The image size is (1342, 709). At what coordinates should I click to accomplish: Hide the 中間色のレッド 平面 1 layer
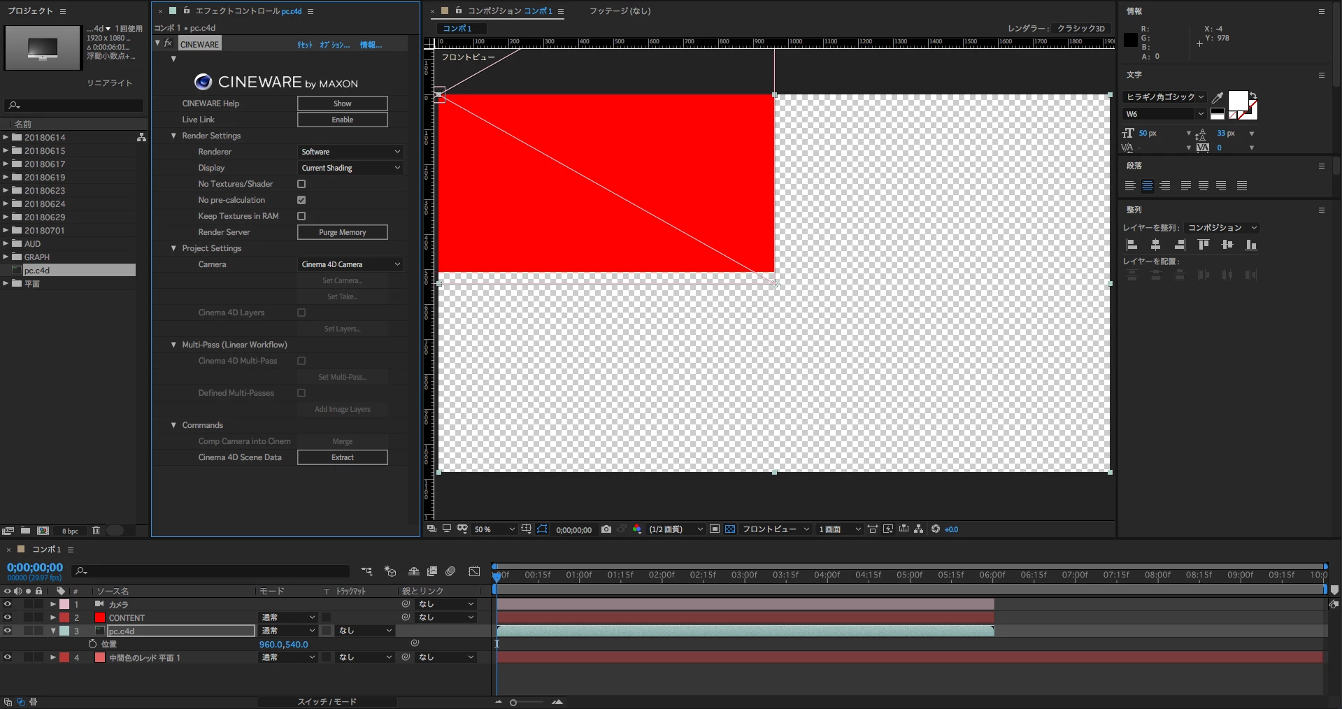pos(8,657)
